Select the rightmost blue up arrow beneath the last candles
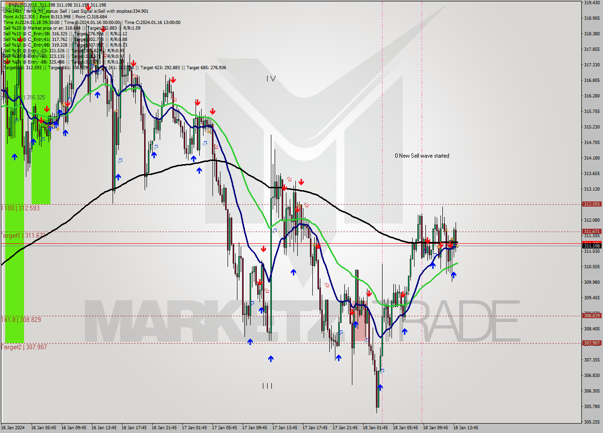 click(x=453, y=275)
